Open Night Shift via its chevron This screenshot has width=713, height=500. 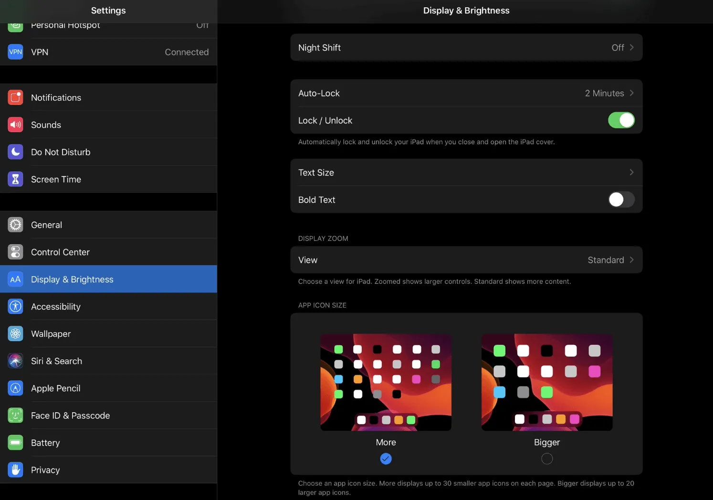click(x=631, y=47)
